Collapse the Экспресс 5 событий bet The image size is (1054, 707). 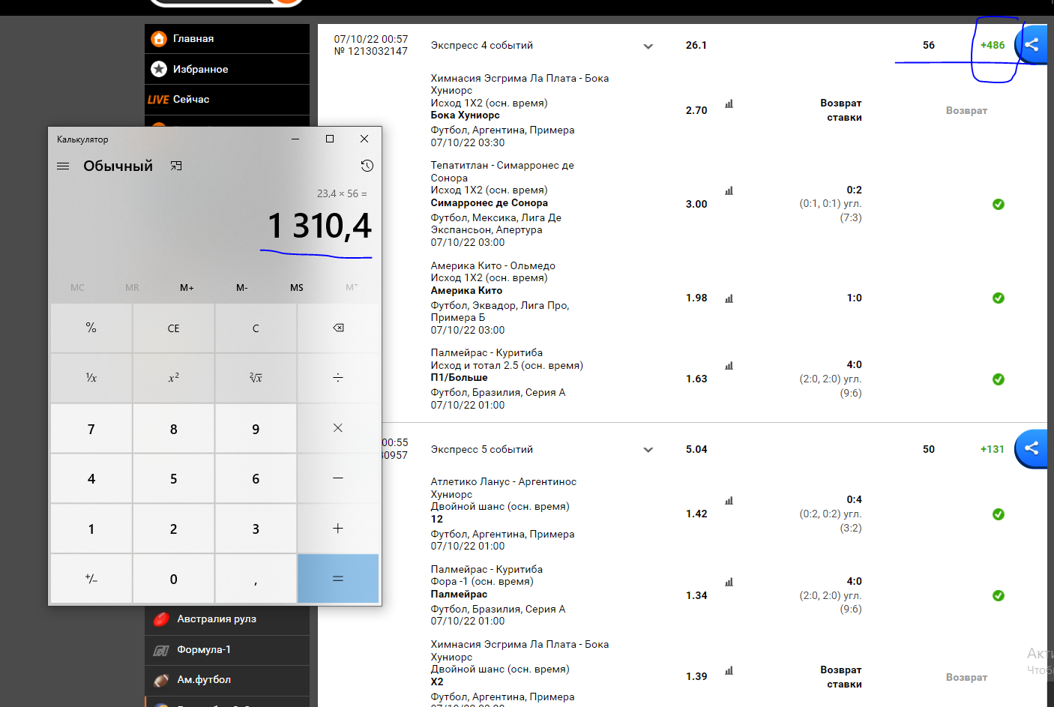coord(648,450)
